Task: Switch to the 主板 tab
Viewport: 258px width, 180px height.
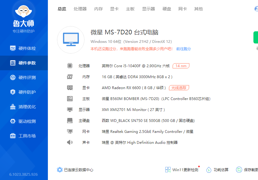Action: tap(130, 9)
